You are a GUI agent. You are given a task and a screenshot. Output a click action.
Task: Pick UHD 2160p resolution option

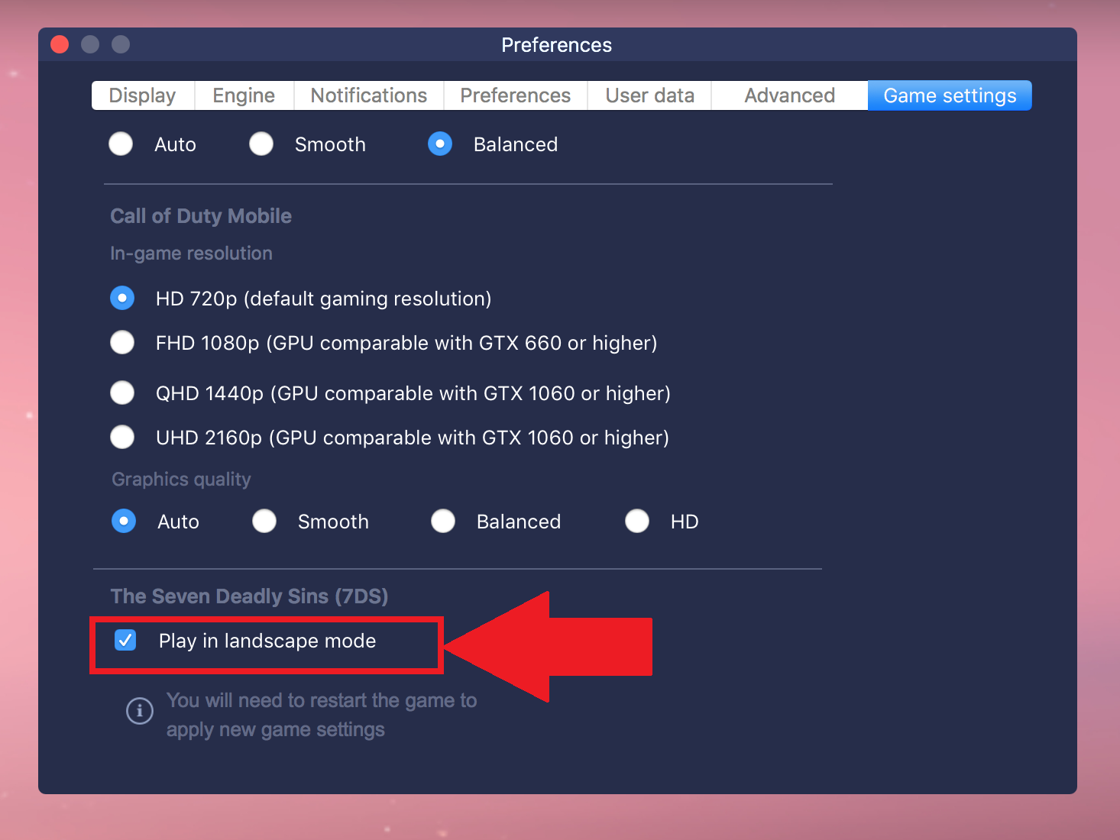122,437
